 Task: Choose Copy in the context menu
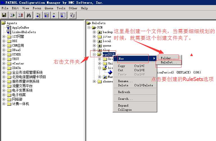(135, 66)
